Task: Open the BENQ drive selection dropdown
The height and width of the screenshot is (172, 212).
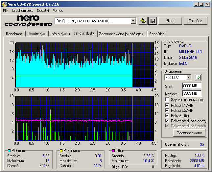Action: 133,21
